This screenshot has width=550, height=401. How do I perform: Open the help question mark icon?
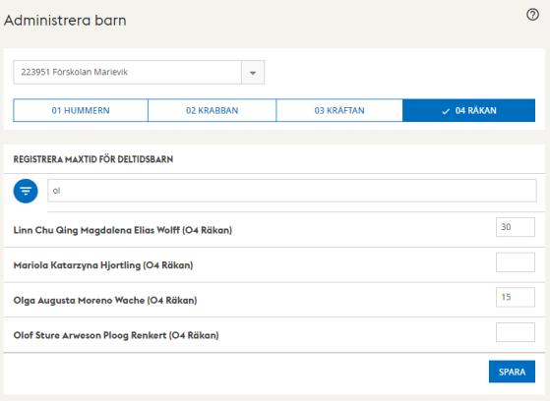click(532, 15)
